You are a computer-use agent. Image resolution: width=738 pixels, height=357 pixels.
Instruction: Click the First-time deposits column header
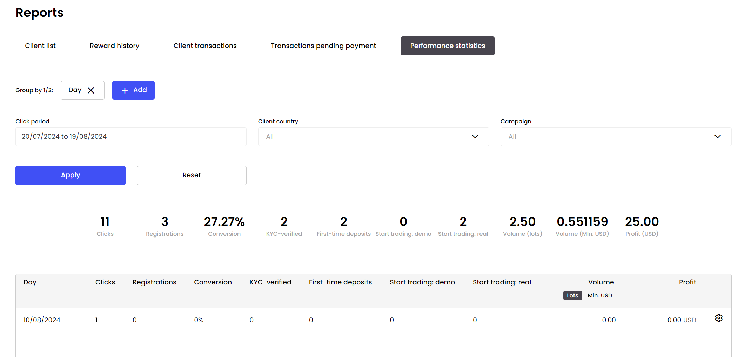[340, 282]
